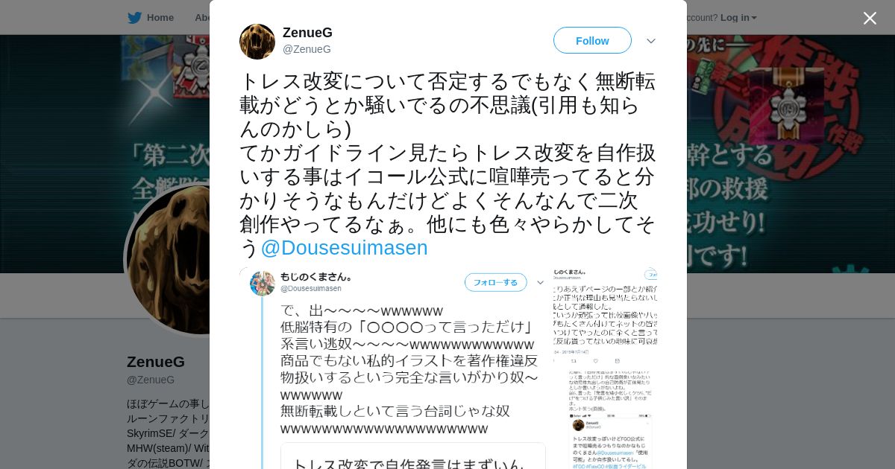Click the フォローする button in embedded screenshot
This screenshot has height=469, width=895.
coord(495,282)
